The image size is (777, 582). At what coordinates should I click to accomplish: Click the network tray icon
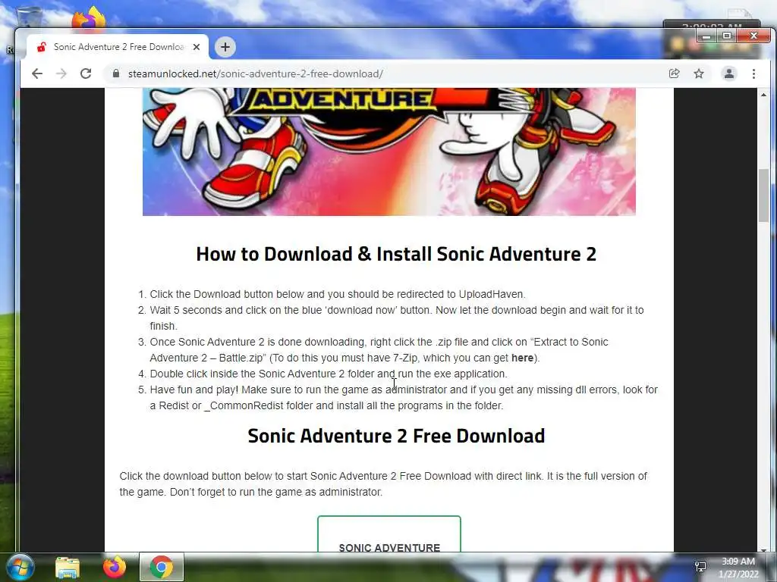(x=700, y=567)
